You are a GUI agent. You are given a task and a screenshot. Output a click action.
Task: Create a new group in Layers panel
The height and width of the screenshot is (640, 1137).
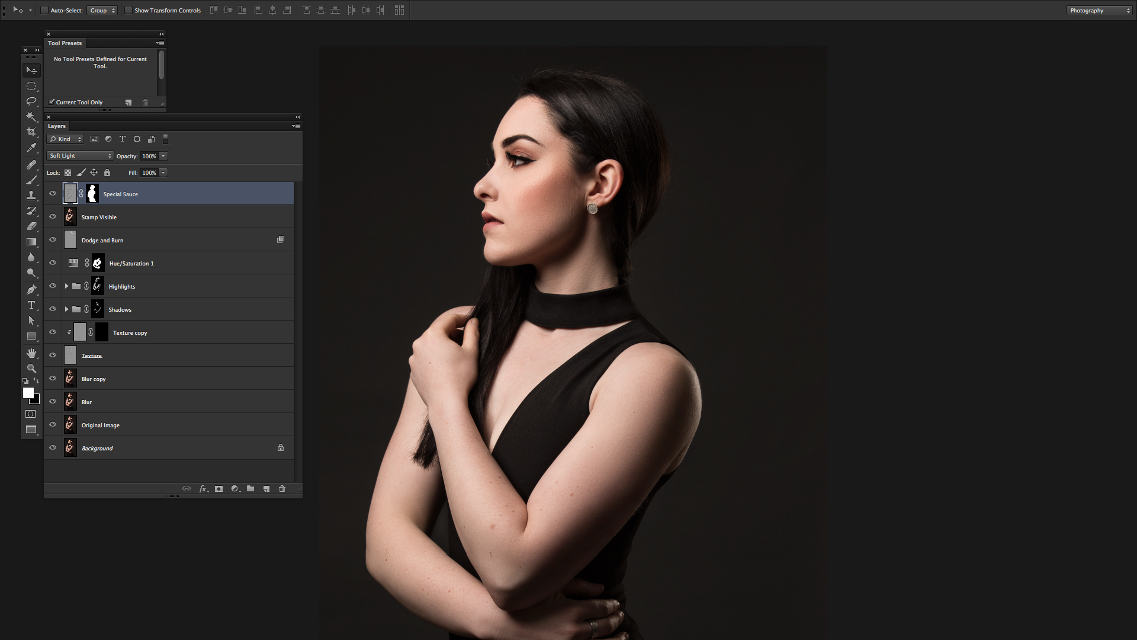coord(250,489)
